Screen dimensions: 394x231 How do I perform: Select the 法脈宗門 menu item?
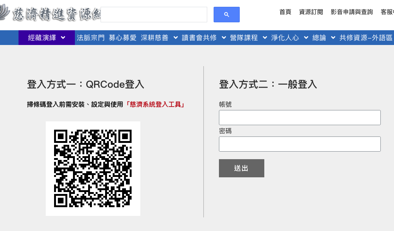[x=91, y=38]
